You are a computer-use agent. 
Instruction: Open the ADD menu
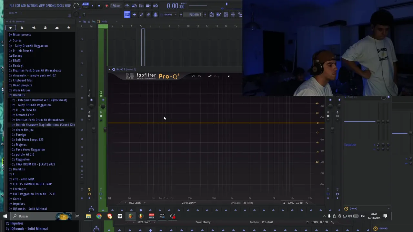click(24, 5)
